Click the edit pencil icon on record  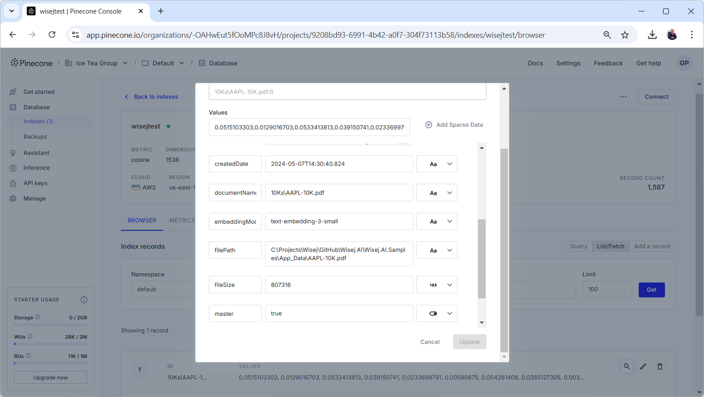pyautogui.click(x=643, y=366)
